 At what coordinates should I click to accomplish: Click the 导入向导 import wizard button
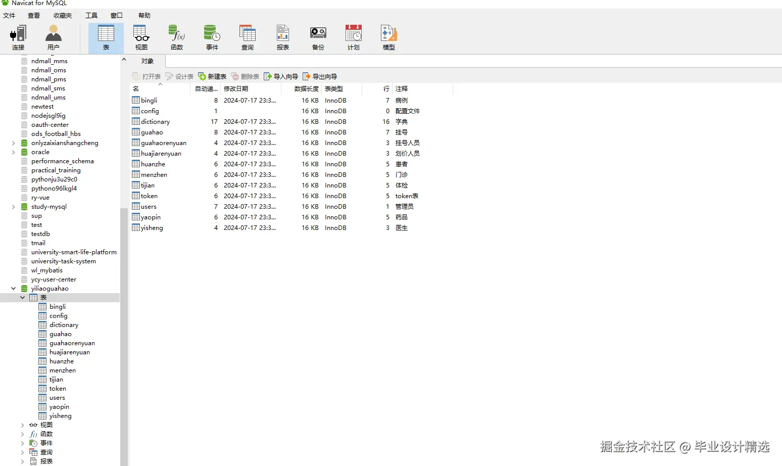pyautogui.click(x=281, y=76)
